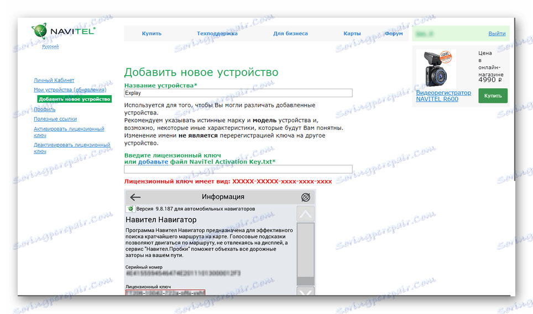The width and height of the screenshot is (533, 314).
Task: Click the green Navitel version icon
Action: coord(130,208)
